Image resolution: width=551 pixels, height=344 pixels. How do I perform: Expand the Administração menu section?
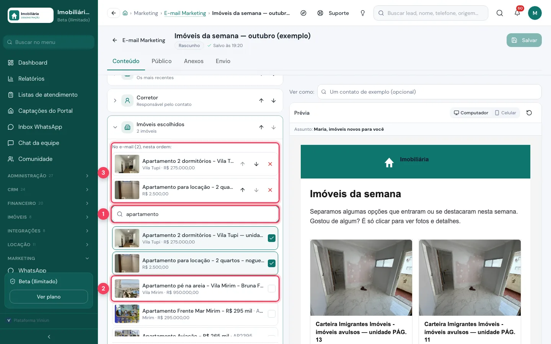49,176
